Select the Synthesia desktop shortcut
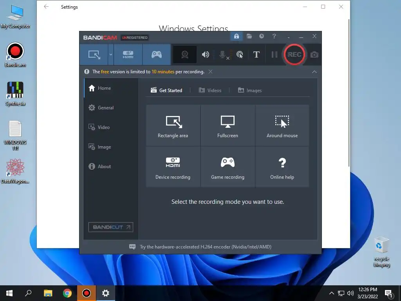 click(15, 94)
